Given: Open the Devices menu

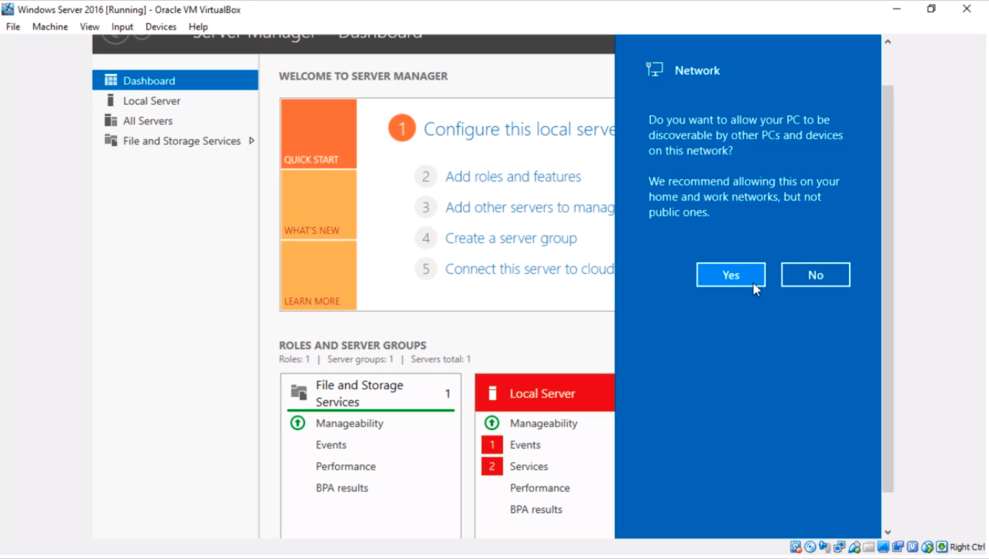Looking at the screenshot, I should pyautogui.click(x=161, y=27).
